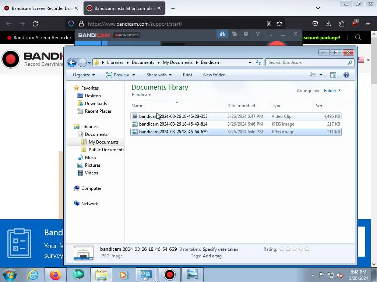Select the Bandicam installation complete tab
The height and width of the screenshot is (282, 377).
124,8
